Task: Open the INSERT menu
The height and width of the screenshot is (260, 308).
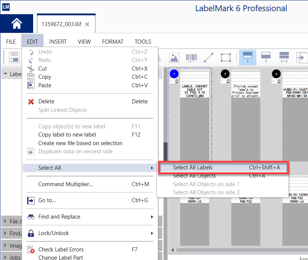Action: 58,41
